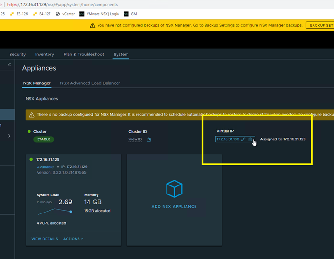Click the 172.16.31.130 Virtual IP address

pos(228,139)
